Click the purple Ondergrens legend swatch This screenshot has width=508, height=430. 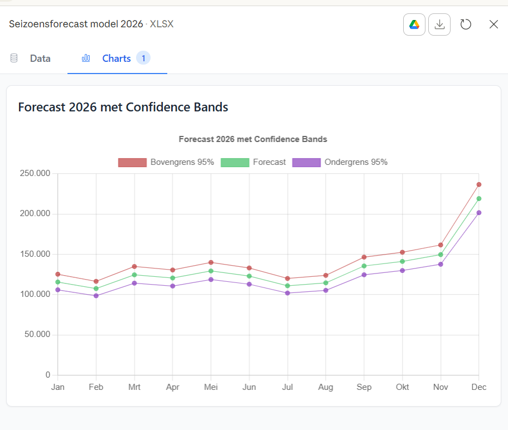tap(306, 162)
